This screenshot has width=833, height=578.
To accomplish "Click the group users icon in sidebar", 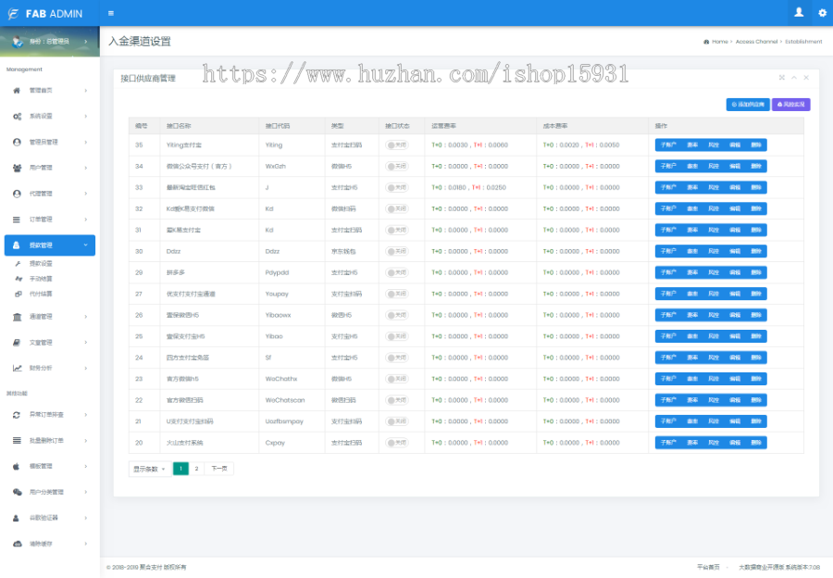I will [17, 168].
